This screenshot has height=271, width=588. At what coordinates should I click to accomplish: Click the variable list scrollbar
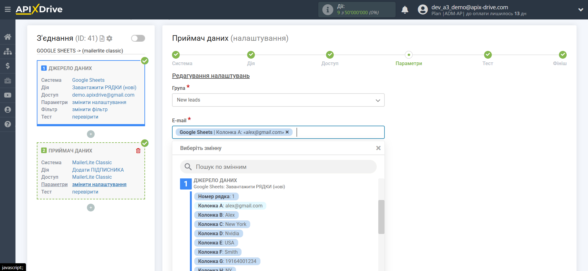(x=381, y=217)
